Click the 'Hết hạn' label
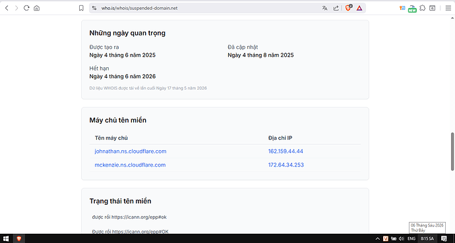455x243 pixels. pos(99,68)
